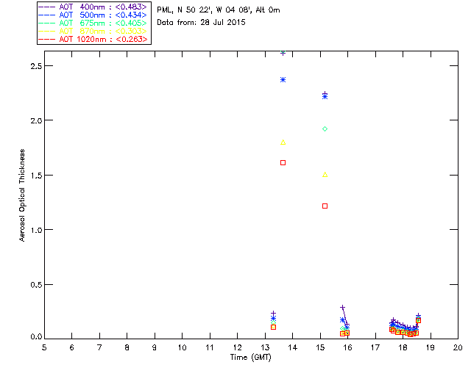Click the AOT 500nm blue legend entry
The image size is (471, 376).
coord(93,15)
